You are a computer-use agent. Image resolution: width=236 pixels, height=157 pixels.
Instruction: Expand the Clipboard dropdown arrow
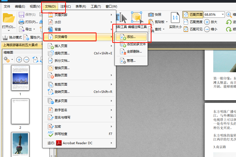pyautogui.click(x=167, y=22)
